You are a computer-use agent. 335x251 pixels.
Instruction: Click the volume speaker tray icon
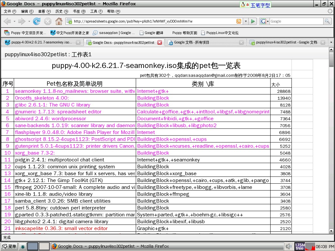pos(289,246)
